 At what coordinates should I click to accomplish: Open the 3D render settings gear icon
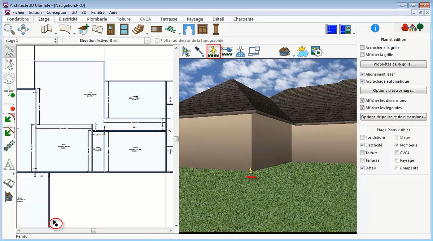316,52
